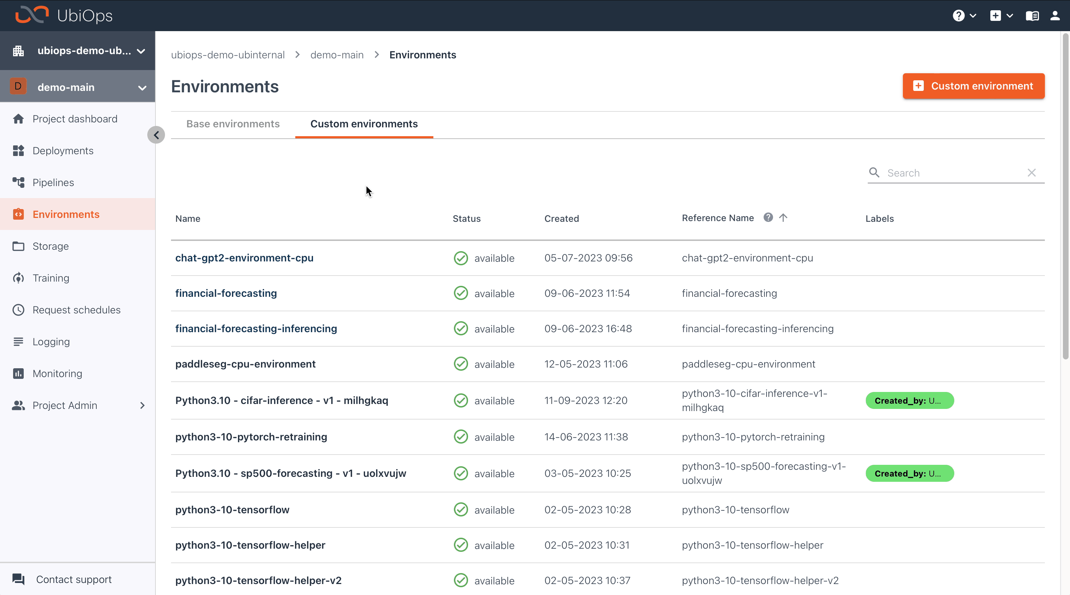This screenshot has width=1070, height=595.
Task: Click the Training sidebar icon
Action: (20, 278)
